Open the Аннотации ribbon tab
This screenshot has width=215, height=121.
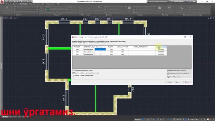click(x=24, y=4)
